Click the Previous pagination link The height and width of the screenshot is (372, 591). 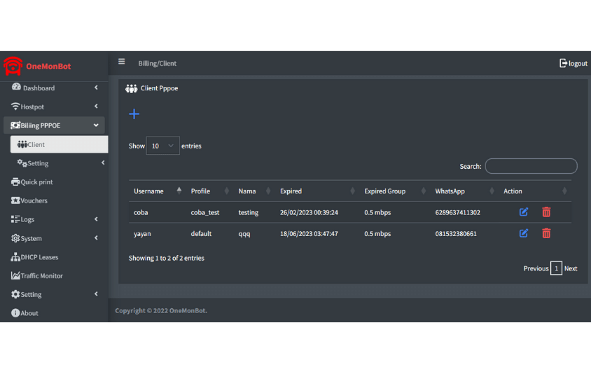(536, 268)
